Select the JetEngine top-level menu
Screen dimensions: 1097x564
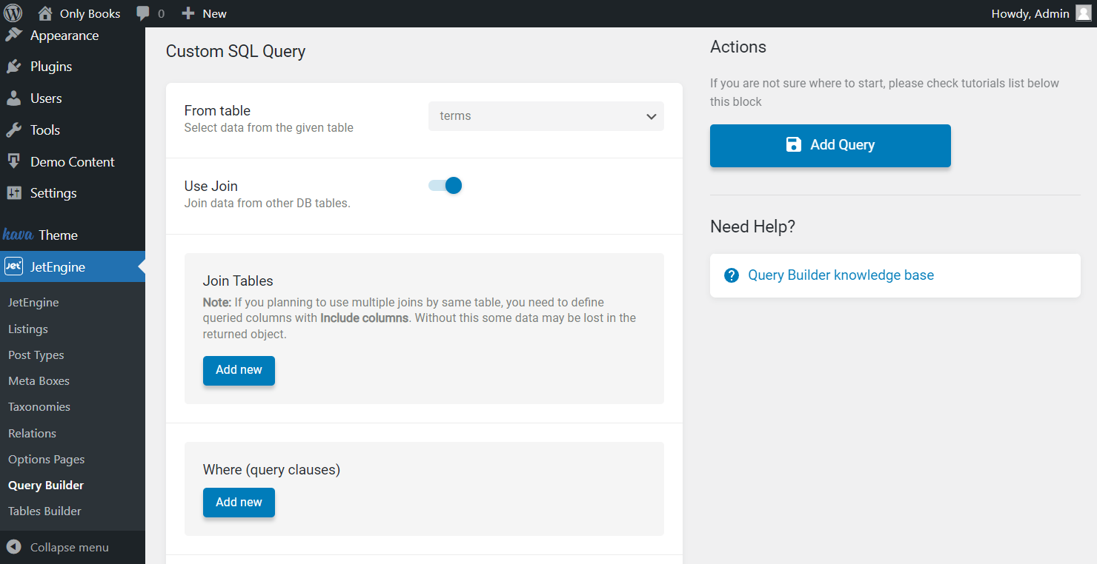point(73,266)
